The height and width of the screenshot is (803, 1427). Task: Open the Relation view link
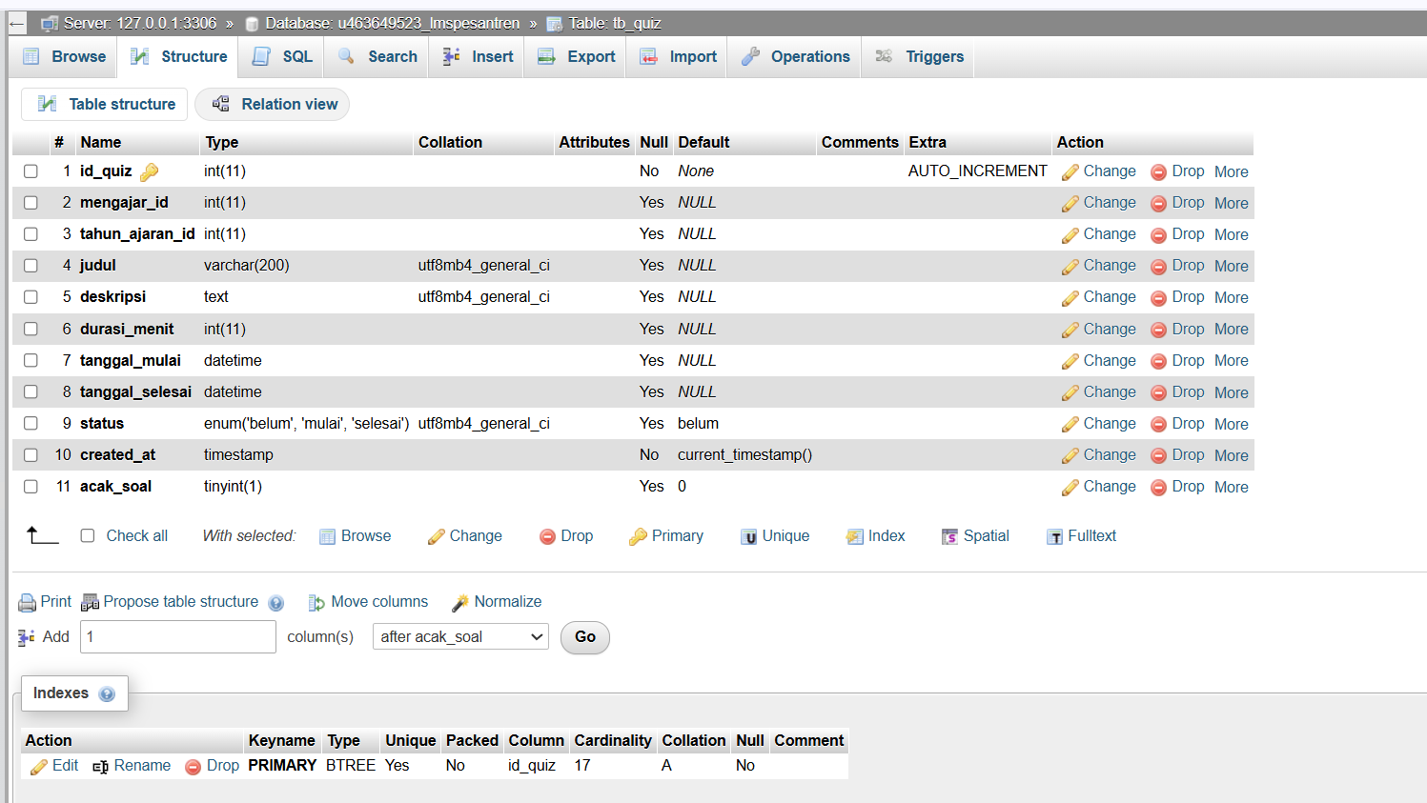click(273, 105)
